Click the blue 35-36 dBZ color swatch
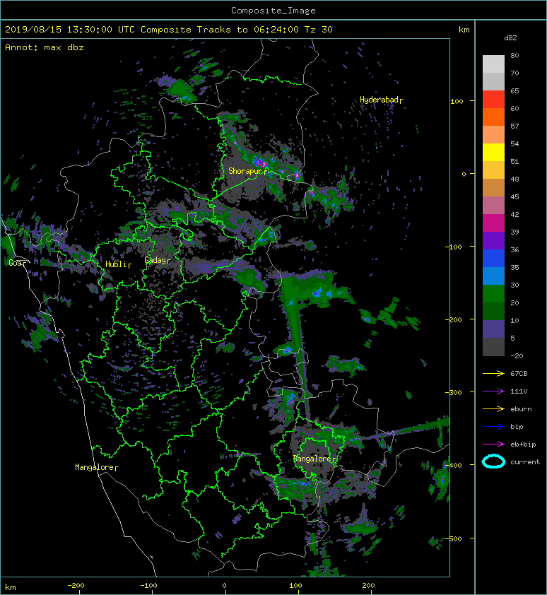The width and height of the screenshot is (547, 595). 493,259
